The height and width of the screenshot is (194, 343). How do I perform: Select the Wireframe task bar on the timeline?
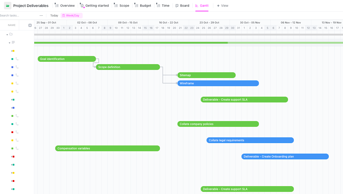click(x=218, y=83)
